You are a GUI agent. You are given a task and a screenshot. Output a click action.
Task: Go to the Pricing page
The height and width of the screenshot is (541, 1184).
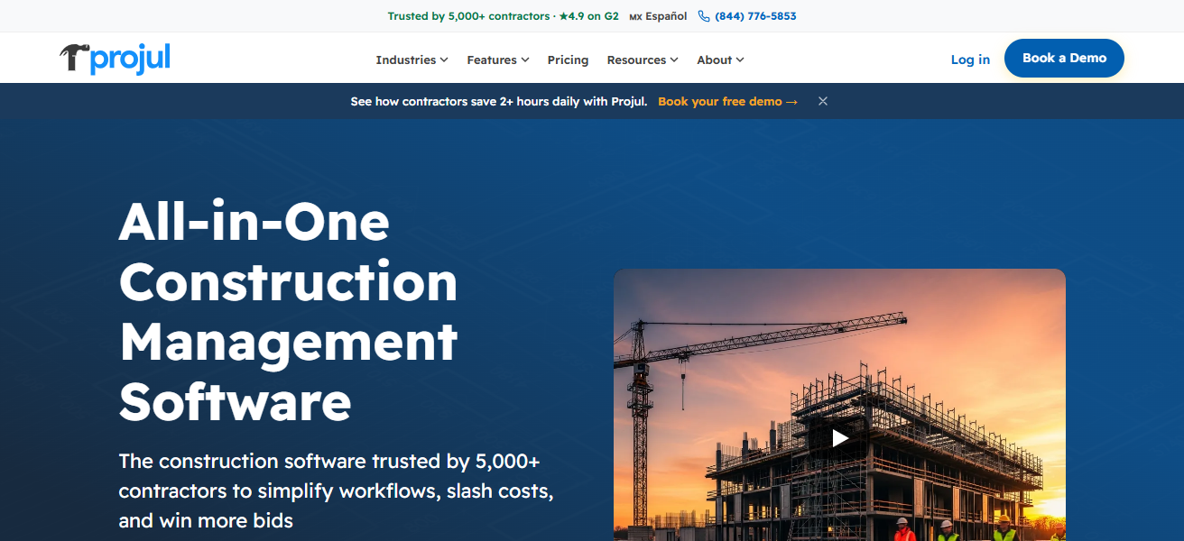click(568, 60)
